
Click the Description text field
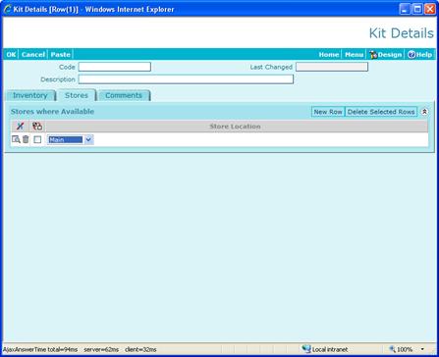pos(186,79)
